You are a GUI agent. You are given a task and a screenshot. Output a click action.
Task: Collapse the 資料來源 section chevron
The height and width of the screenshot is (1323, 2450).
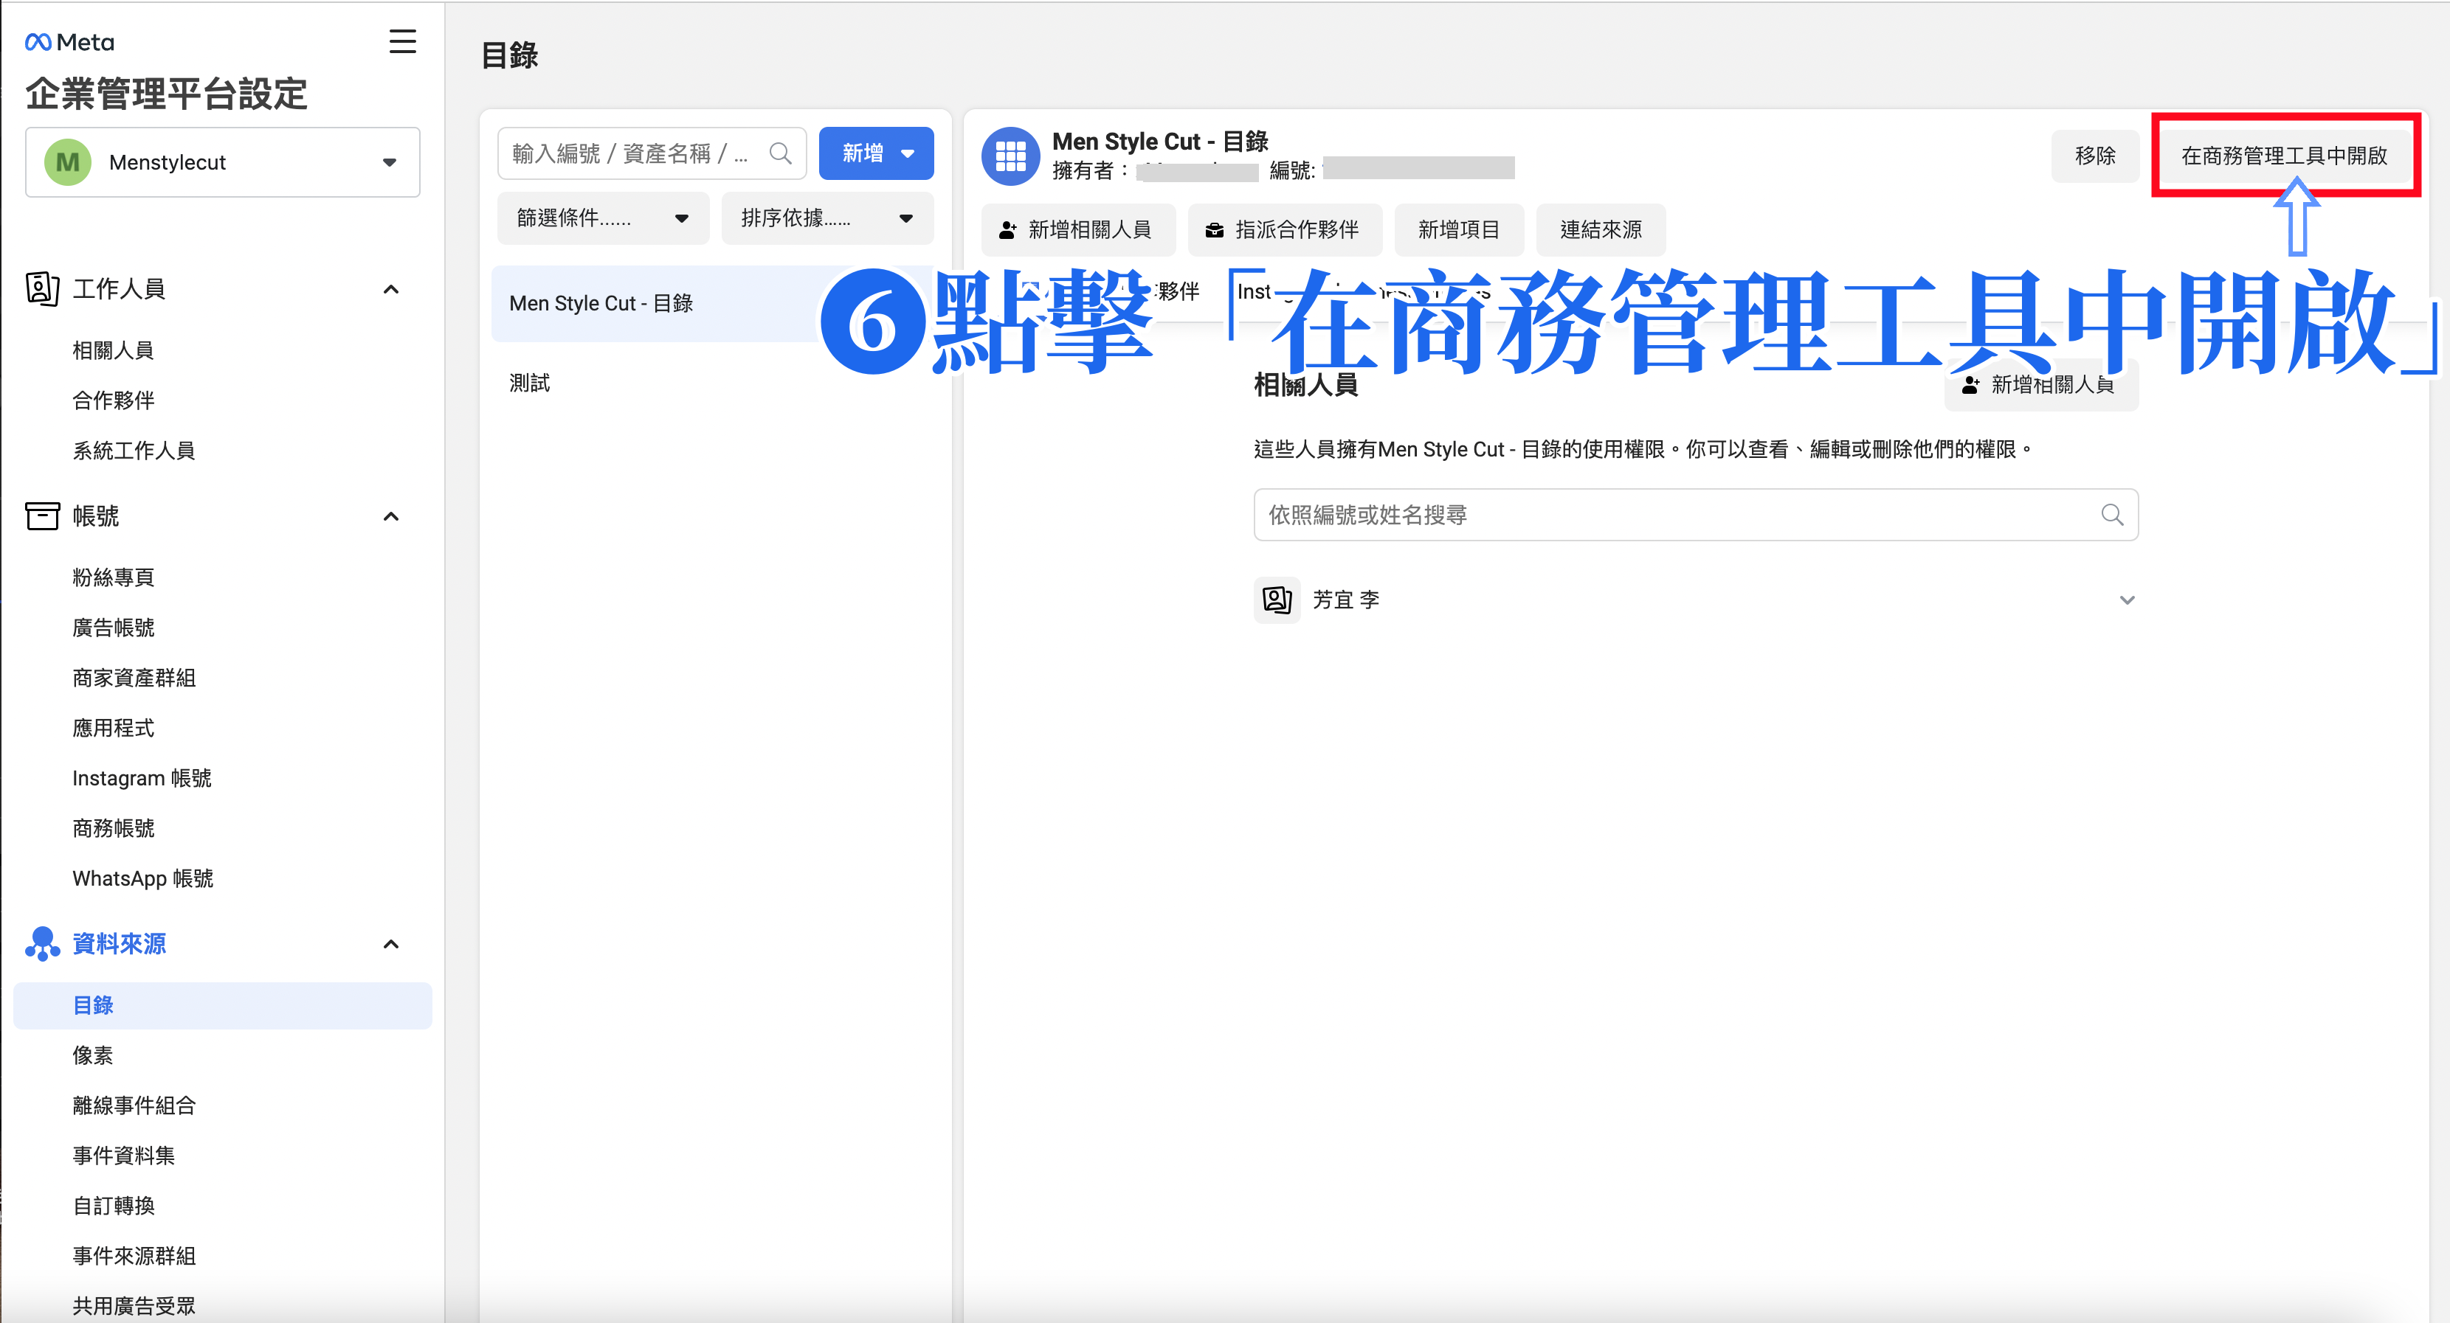tap(391, 944)
